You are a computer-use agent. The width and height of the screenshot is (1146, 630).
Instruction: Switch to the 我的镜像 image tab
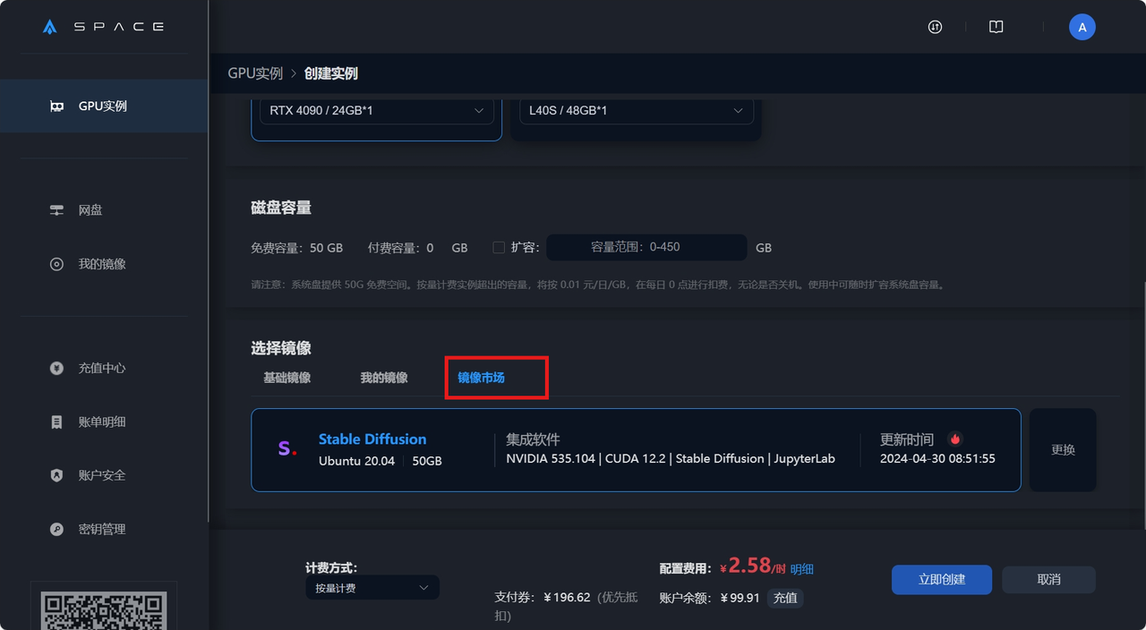(384, 378)
